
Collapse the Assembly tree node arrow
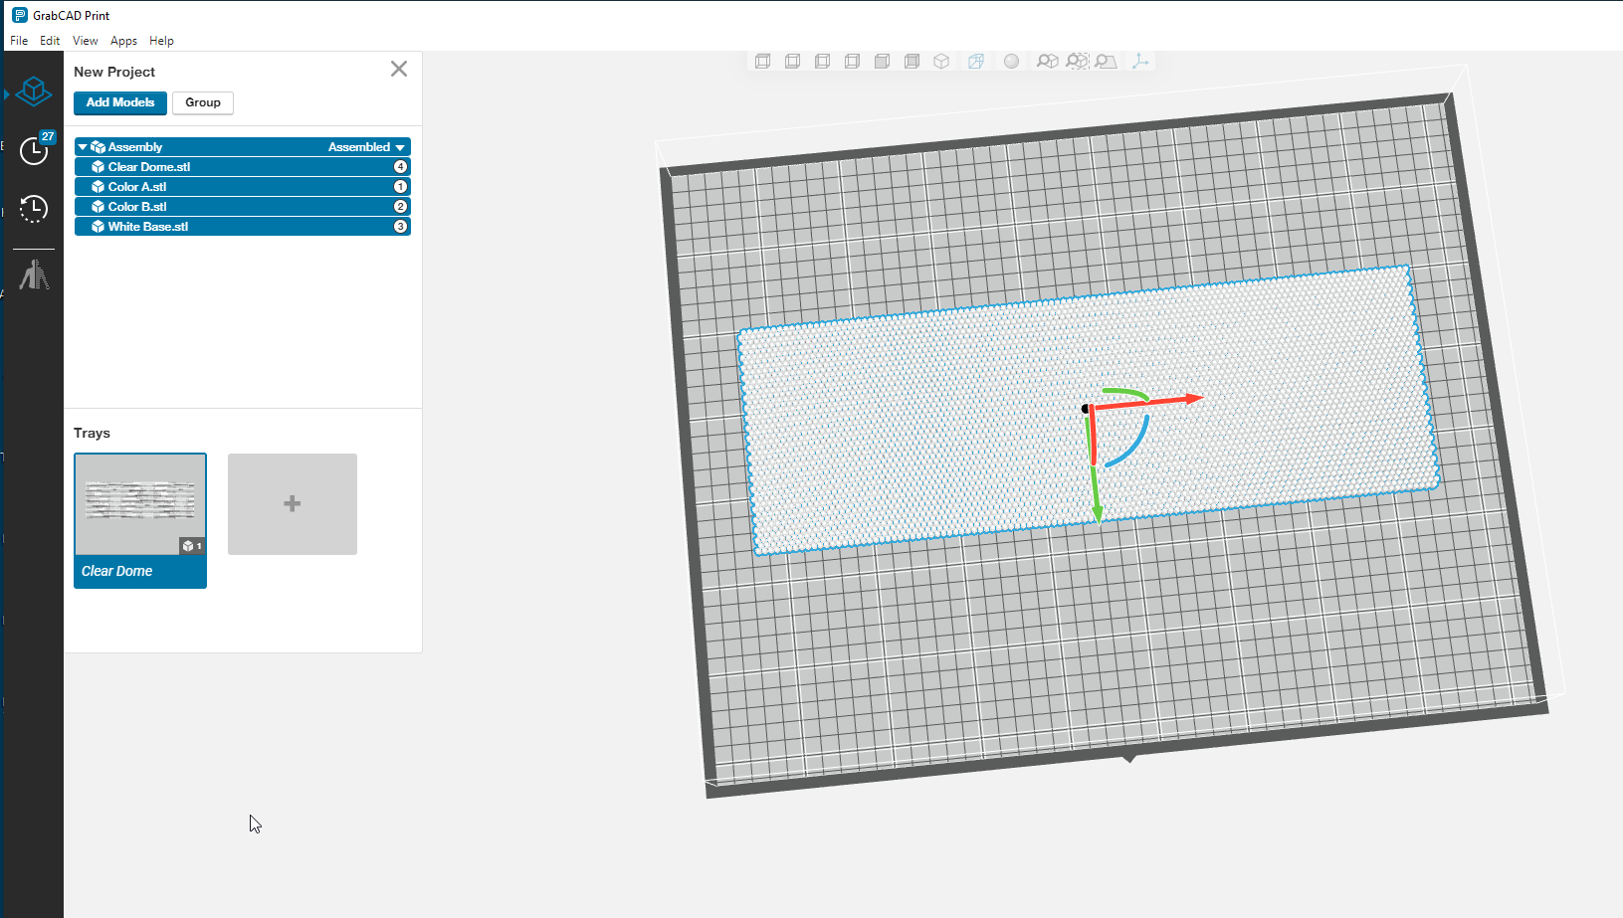pyautogui.click(x=83, y=147)
